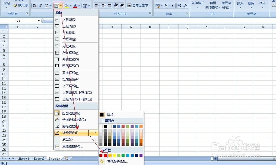Open accounting format dropdown arrow
The height and width of the screenshot is (165, 276).
point(162,6)
